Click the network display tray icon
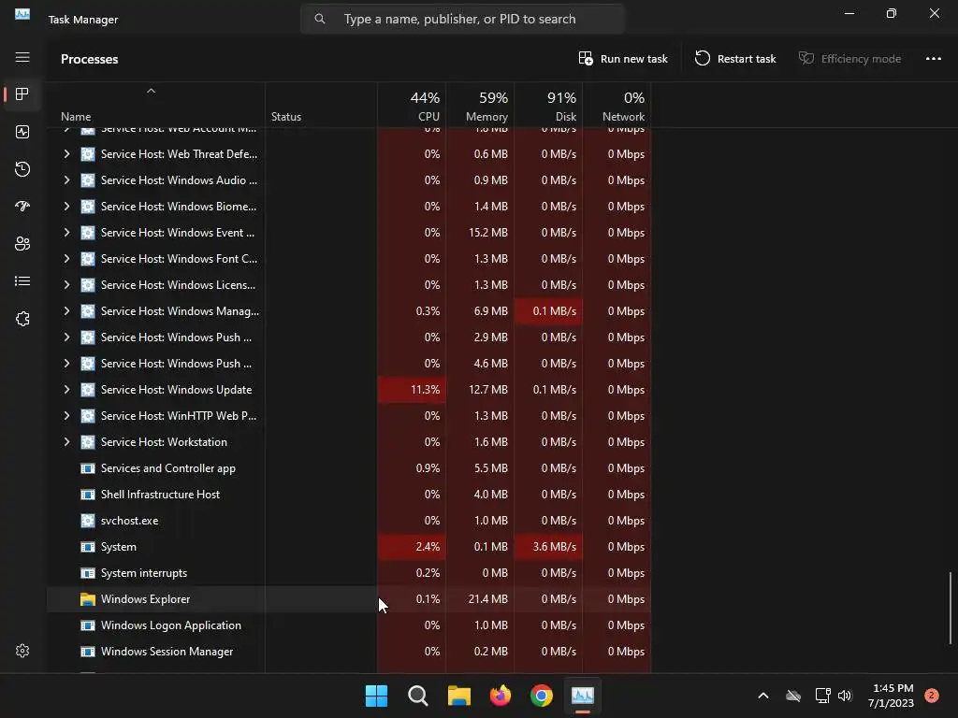Viewport: 958px width, 718px height. (823, 696)
